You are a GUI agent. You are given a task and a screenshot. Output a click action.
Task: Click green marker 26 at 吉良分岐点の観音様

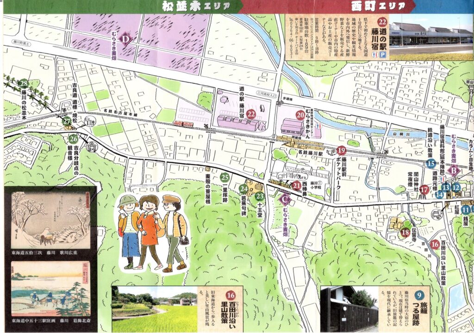pos(73,138)
